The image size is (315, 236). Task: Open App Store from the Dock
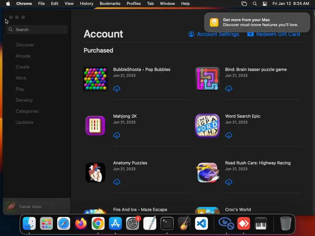pyautogui.click(x=115, y=223)
